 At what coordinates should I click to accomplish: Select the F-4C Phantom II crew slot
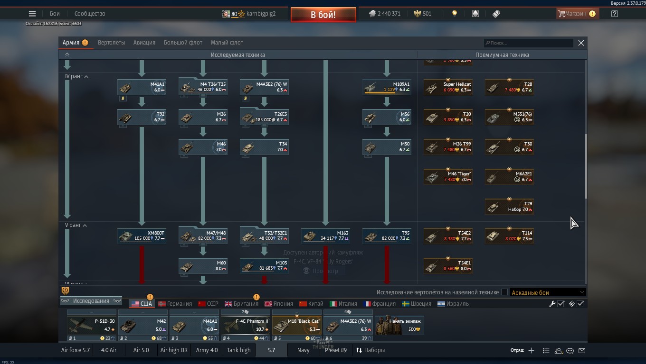pos(245,325)
